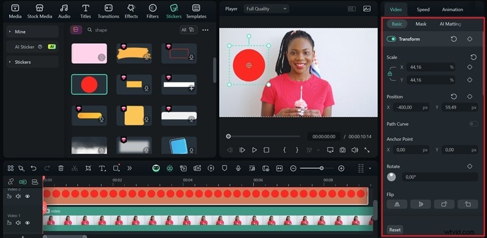Image resolution: width=487 pixels, height=238 pixels.
Task: Expand the player to fullscreen
Action: coord(367,150)
